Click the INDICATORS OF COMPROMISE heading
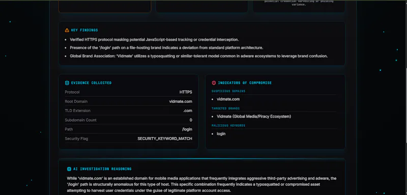 coord(245,83)
